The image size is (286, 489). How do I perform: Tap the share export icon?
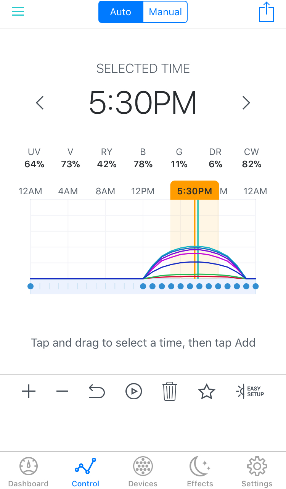click(266, 12)
